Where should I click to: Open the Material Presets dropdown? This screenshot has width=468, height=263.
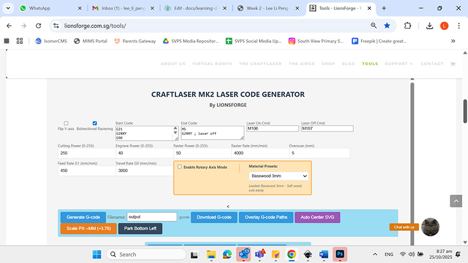(278, 175)
